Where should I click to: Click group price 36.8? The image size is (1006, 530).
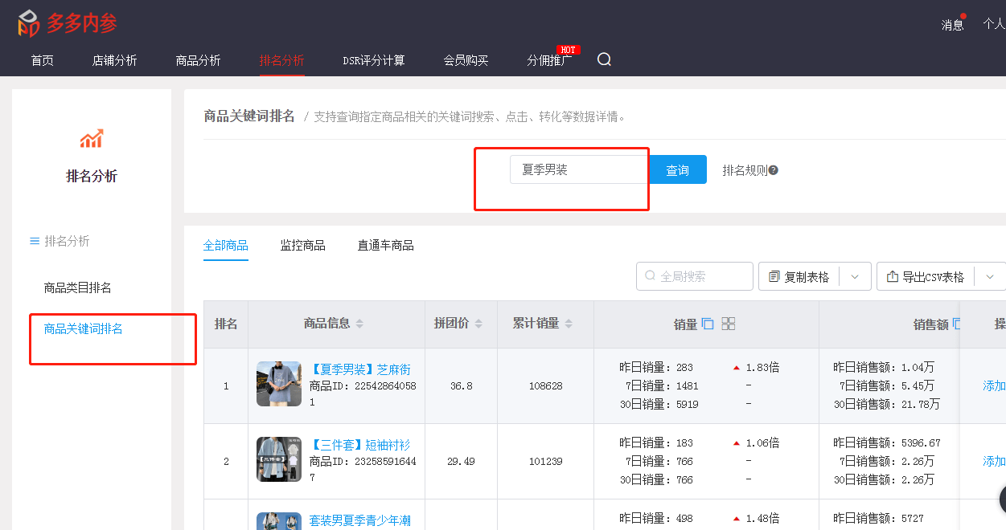point(462,386)
